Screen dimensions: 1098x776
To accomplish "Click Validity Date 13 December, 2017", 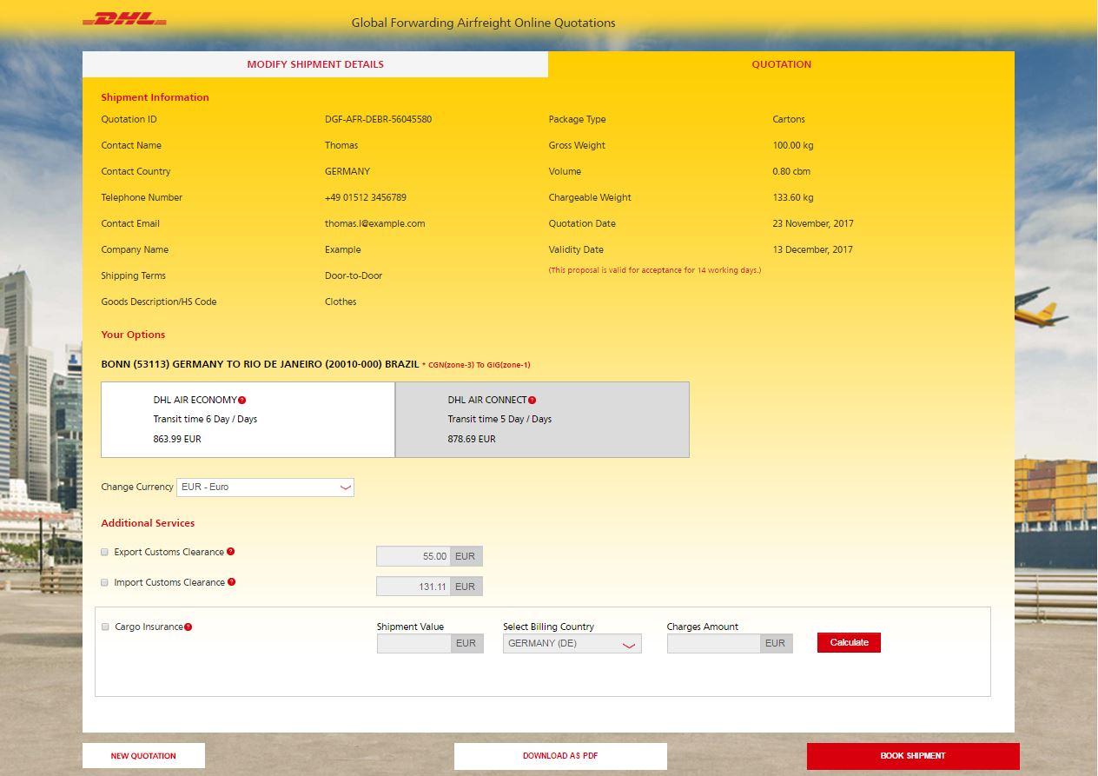I will 812,250.
